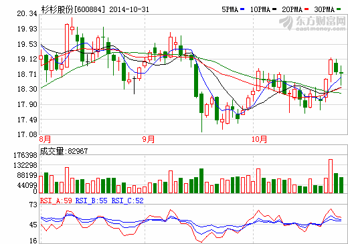
Task: Click the long green candlestick dropping in mid-September
Action: point(196,80)
